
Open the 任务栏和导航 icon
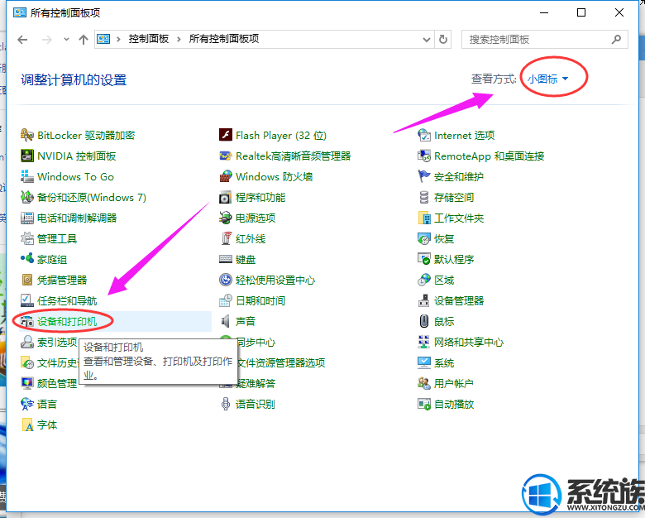click(27, 300)
